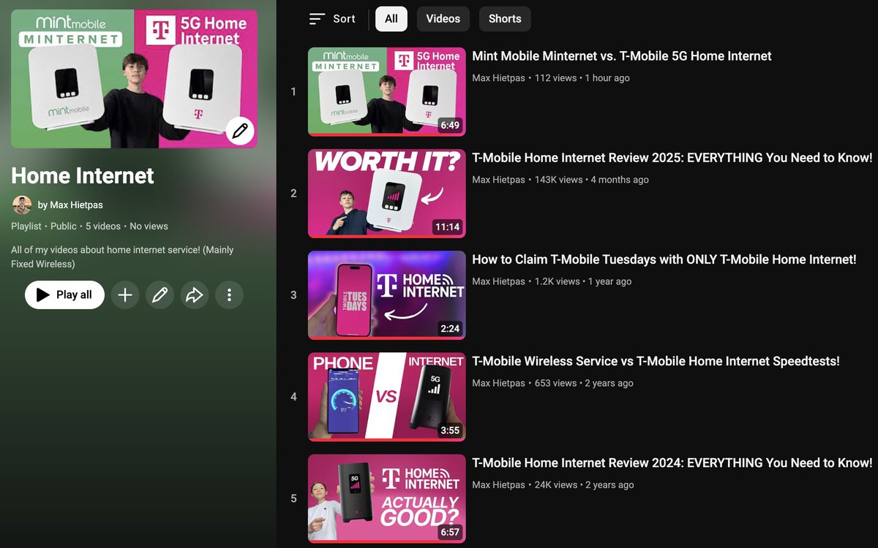The height and width of the screenshot is (548, 878).
Task: Click the 'Playlist • Public • 5 videos' metadata line
Action: pos(89,227)
